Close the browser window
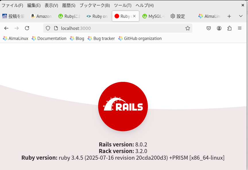The width and height of the screenshot is (248, 170). click(x=243, y=5)
